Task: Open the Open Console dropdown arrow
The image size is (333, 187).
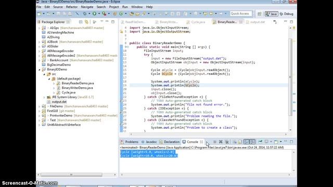Action: [281, 142]
